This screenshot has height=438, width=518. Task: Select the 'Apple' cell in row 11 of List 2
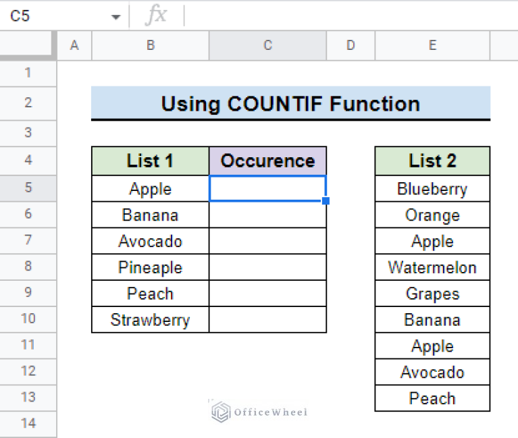[432, 346]
